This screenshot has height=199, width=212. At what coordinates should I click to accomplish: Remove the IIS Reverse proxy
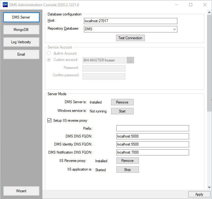click(127, 161)
